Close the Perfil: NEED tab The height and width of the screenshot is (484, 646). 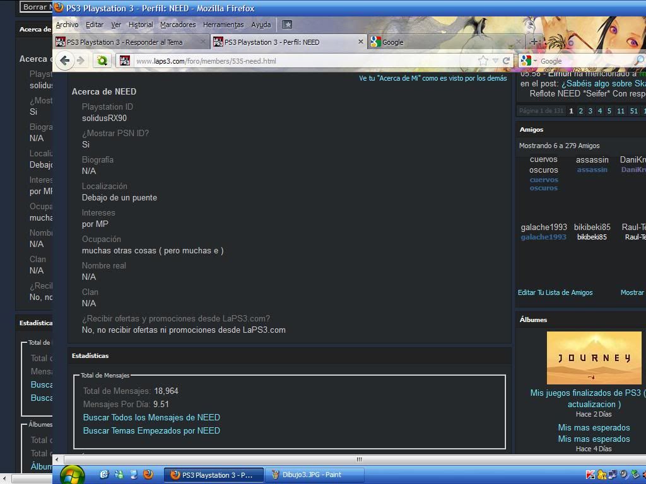point(361,42)
